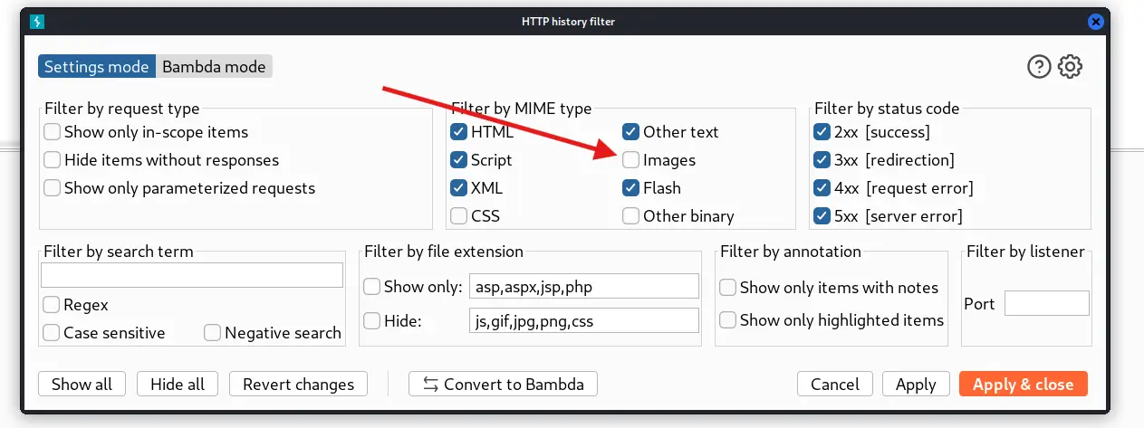Enable Case sensitive search

(52, 333)
